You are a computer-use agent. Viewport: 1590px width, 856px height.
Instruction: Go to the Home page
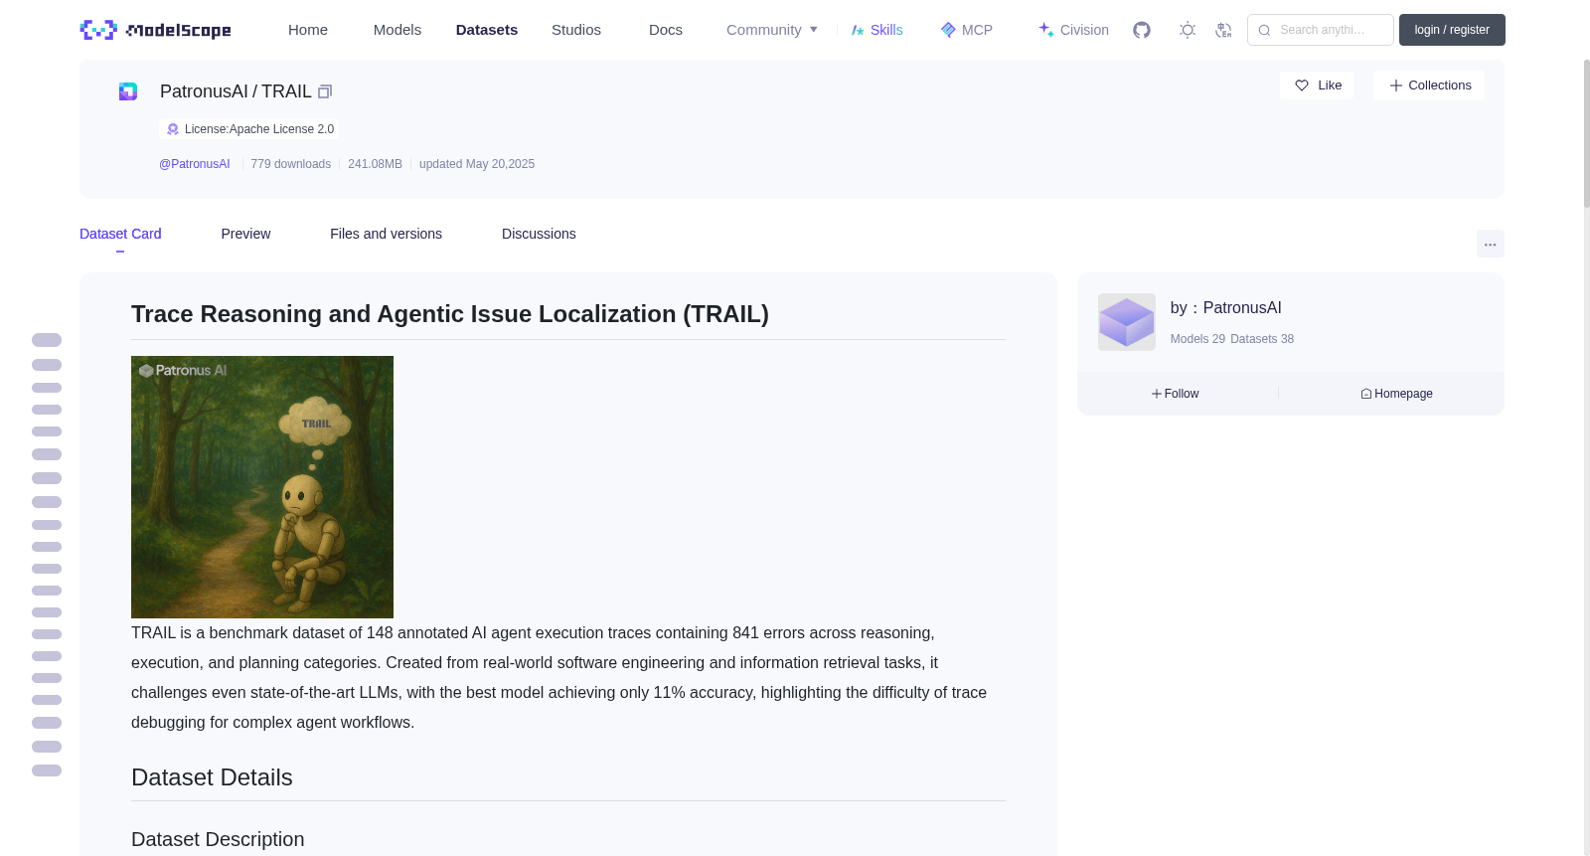308,30
